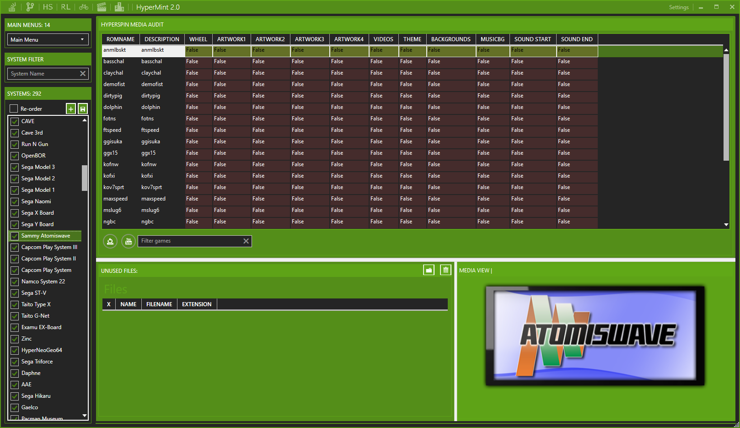Uncheck the OpenBOR system
Screen dimensions: 740x428
pyautogui.click(x=15, y=156)
